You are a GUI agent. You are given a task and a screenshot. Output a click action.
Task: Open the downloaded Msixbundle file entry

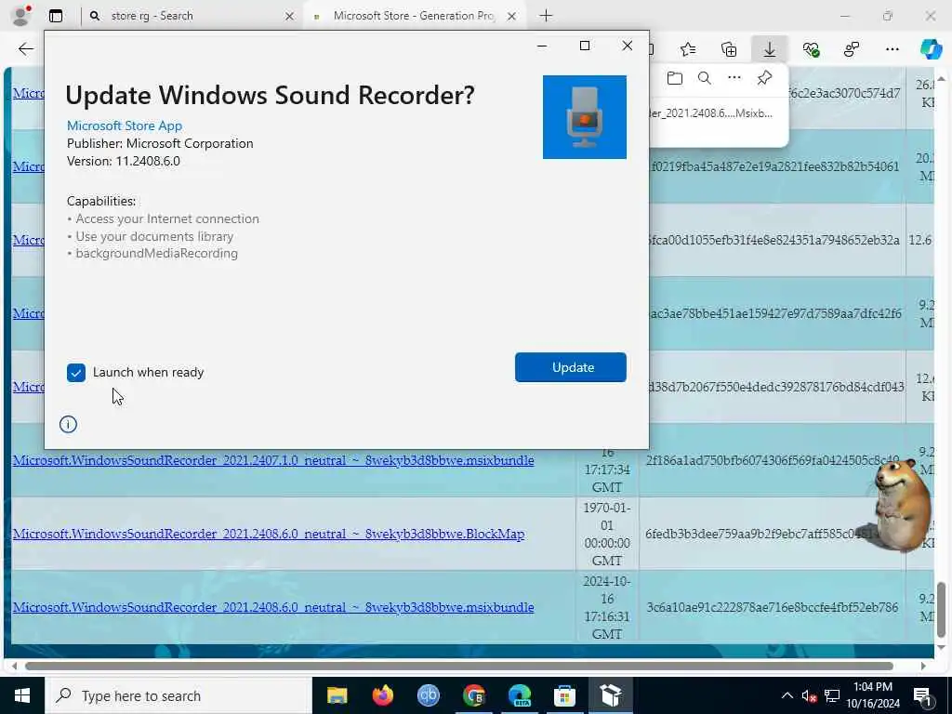point(711,112)
